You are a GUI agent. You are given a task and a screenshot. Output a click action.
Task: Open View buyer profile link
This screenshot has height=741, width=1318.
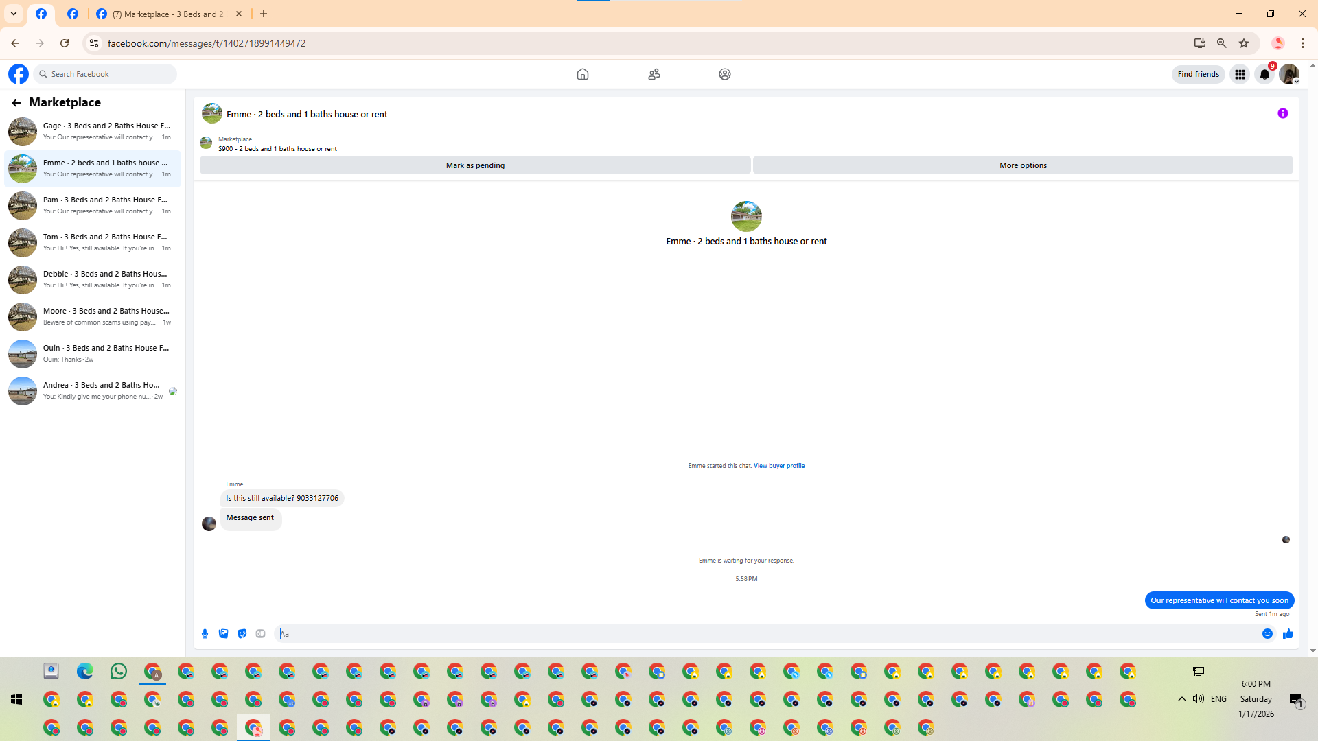click(778, 466)
